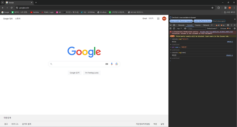This screenshot has width=237, height=127.
Task: Create a live expression with eye icon
Action: [185, 28]
